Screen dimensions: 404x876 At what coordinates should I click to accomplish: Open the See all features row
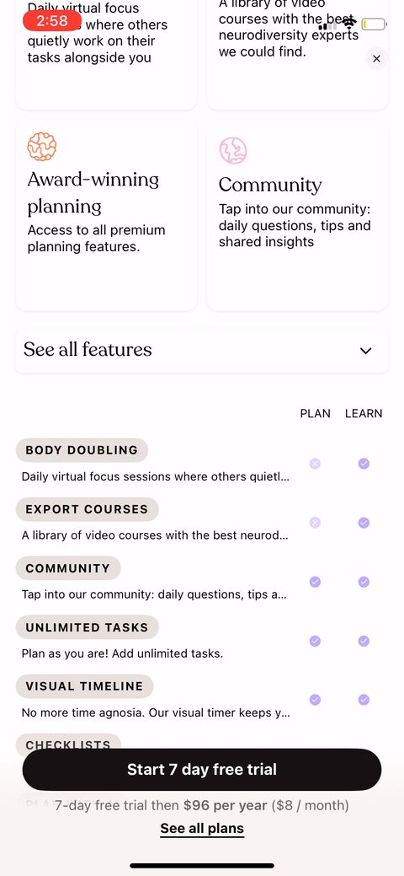tap(202, 350)
